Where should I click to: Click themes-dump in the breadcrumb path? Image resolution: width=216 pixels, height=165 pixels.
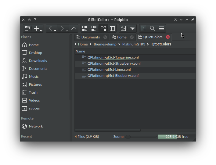click(105, 44)
